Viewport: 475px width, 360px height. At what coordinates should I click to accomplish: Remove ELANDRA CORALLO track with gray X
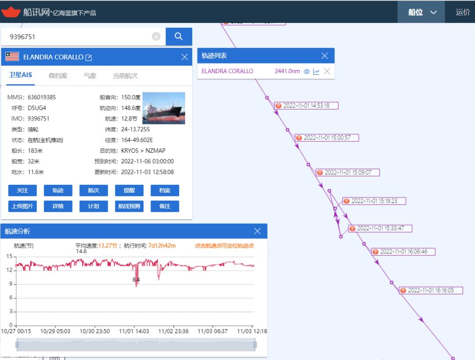327,71
